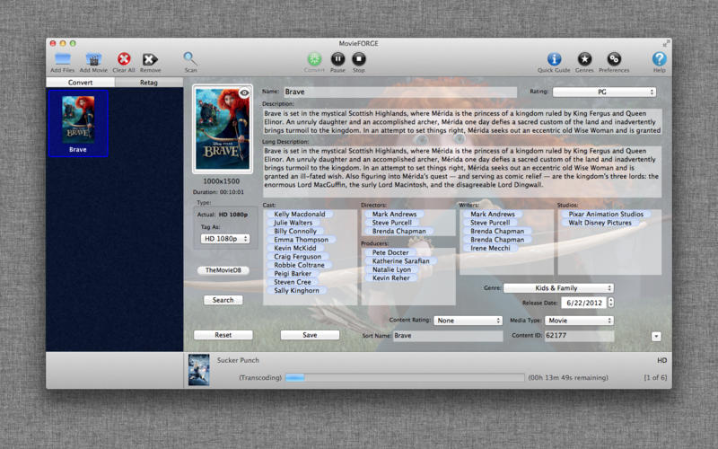
Task: Select cast member Billy Connolly
Action: 295,231
